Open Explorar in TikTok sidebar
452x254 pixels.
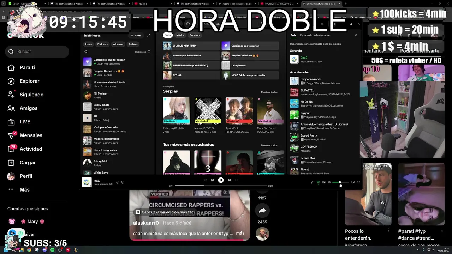click(x=29, y=81)
